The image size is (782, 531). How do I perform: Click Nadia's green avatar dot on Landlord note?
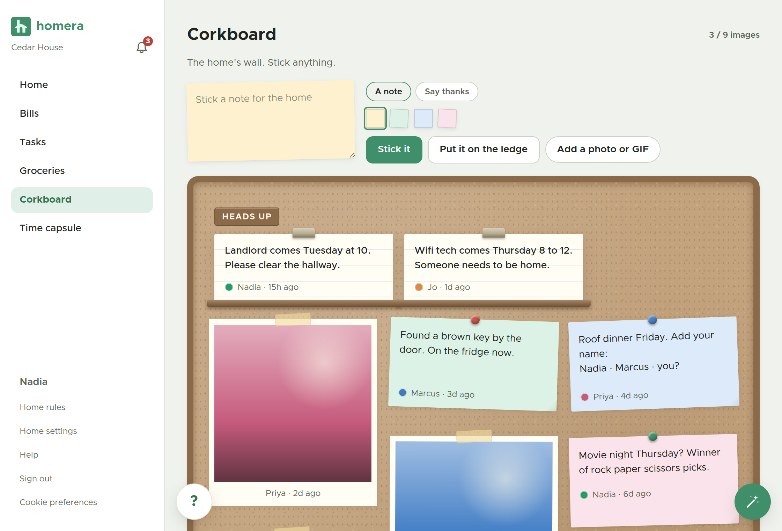pyautogui.click(x=229, y=287)
